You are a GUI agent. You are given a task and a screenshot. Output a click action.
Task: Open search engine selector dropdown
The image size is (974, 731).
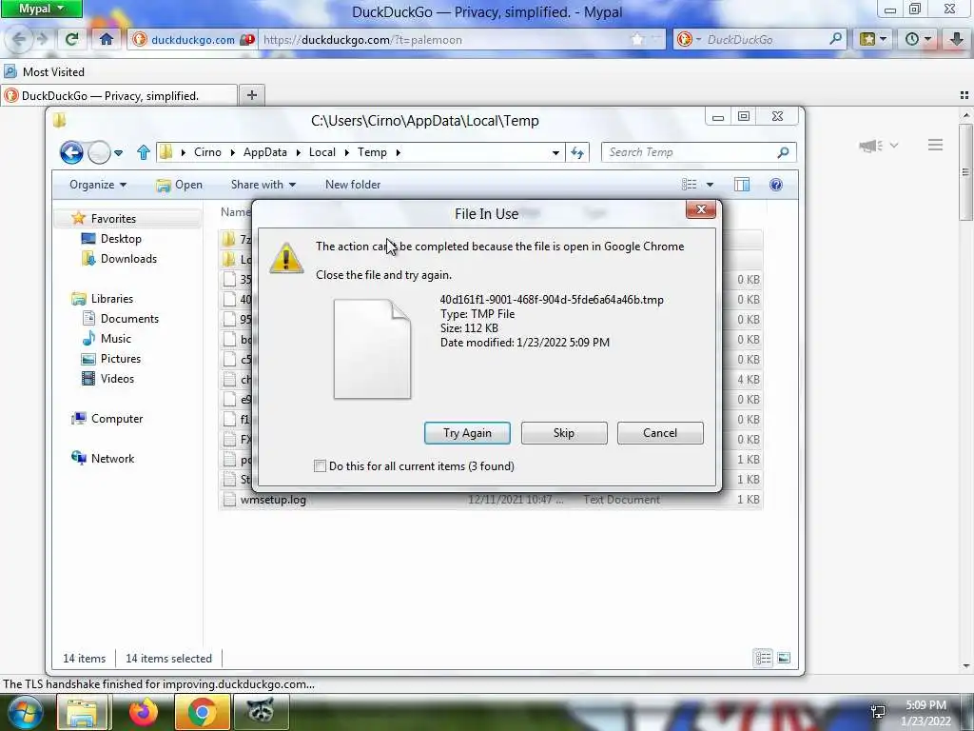click(x=689, y=40)
